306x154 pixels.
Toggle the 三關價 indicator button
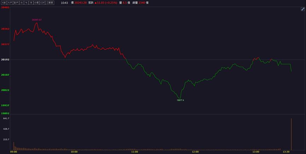tap(50, 3)
